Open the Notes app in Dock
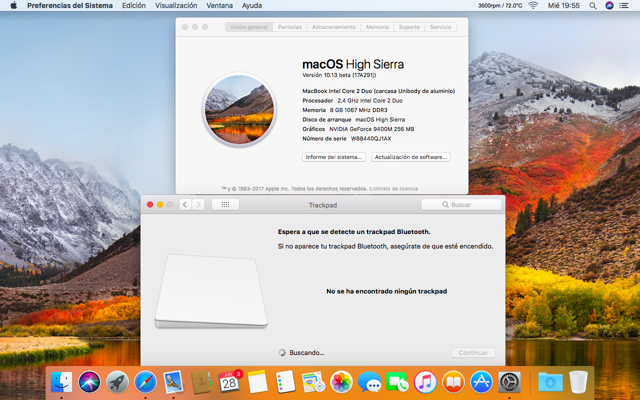 [257, 382]
